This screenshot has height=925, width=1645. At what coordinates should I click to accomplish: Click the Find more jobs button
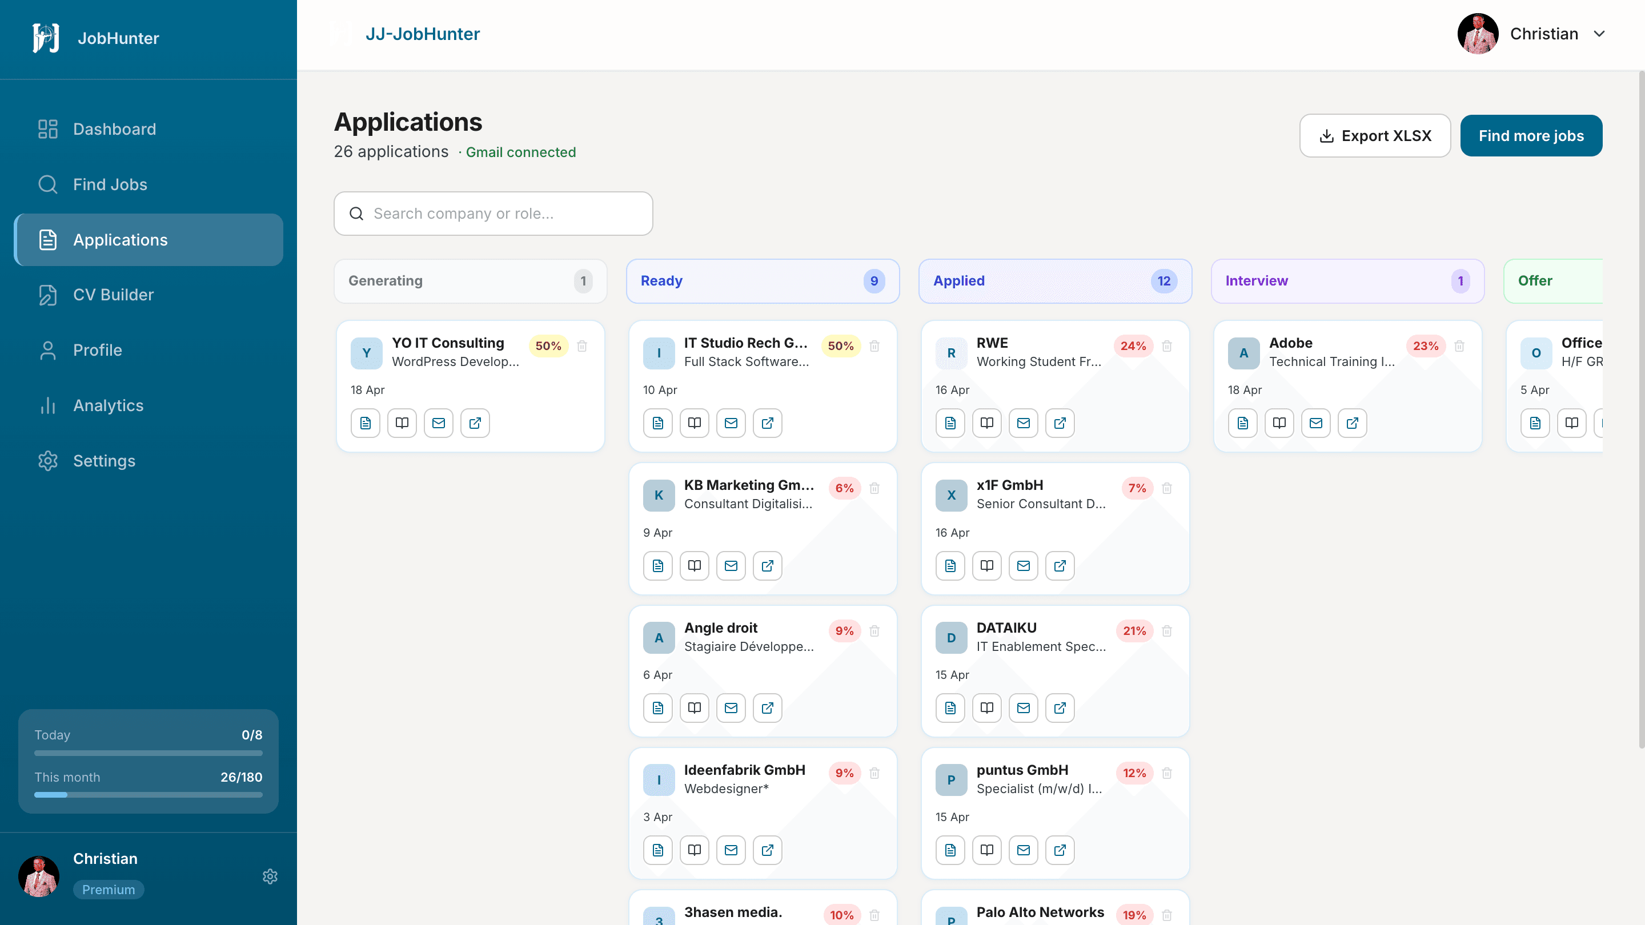[1531, 136]
